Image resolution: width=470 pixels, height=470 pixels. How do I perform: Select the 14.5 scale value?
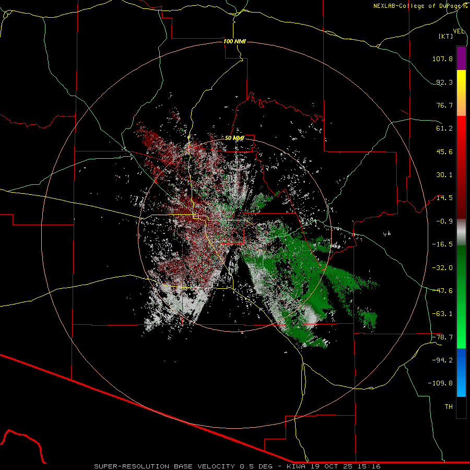[444, 198]
